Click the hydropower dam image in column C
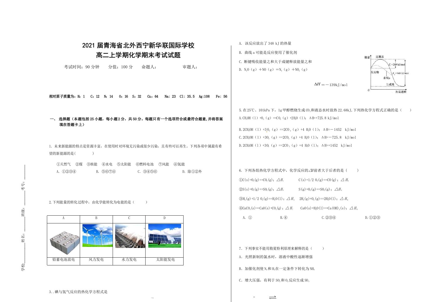 click(x=130, y=236)
